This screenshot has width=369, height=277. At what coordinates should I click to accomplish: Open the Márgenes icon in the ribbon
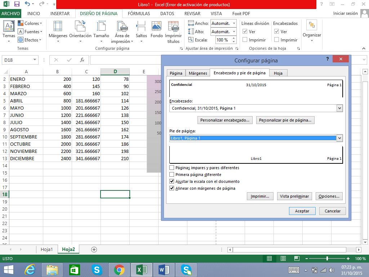click(58, 27)
